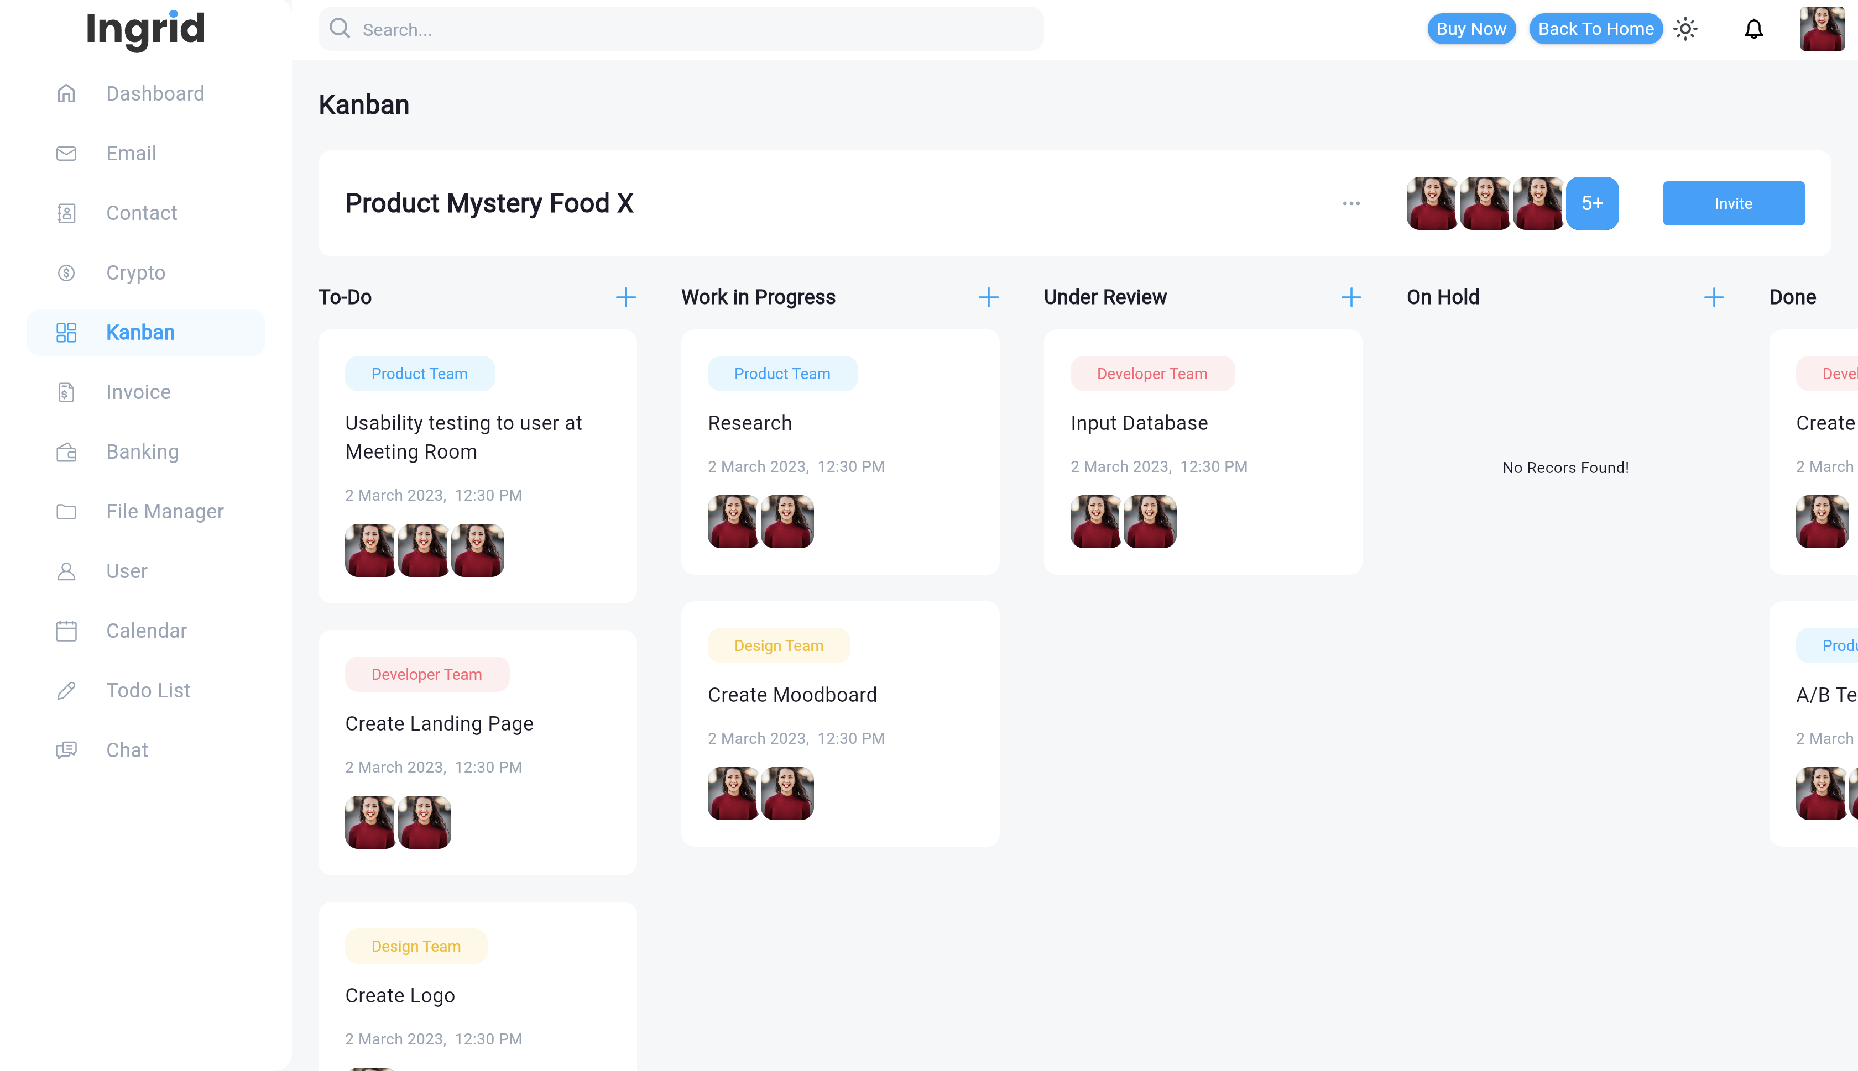Select the Kanban grid icon in sidebar
The image size is (1858, 1071).
(66, 333)
